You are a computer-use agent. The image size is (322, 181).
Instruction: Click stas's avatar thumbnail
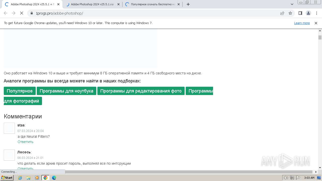click(9, 128)
